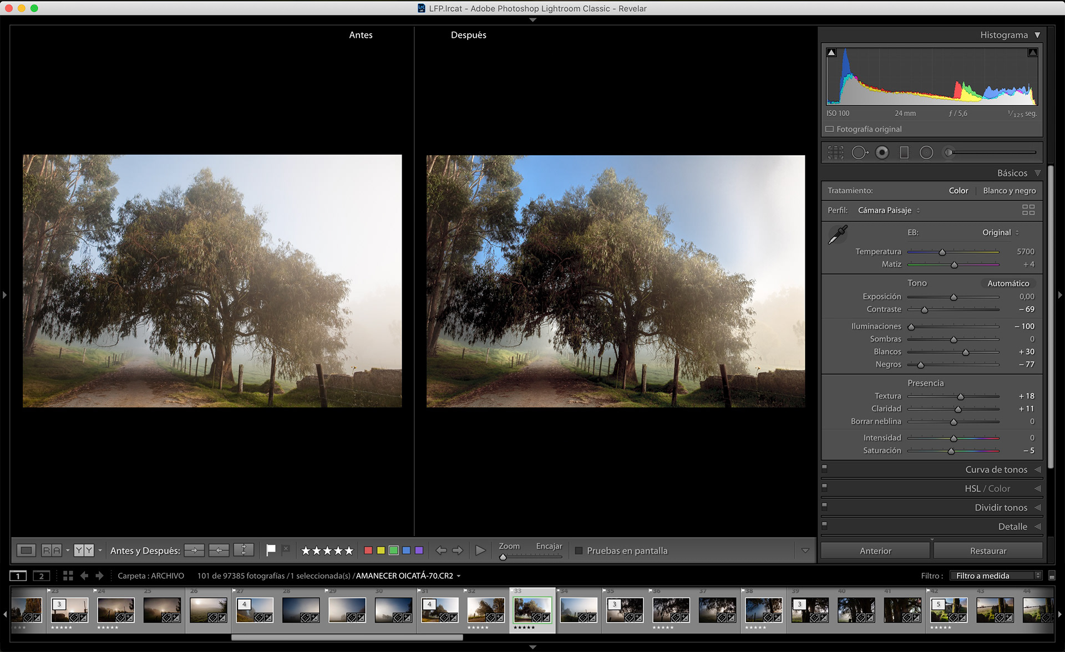The height and width of the screenshot is (652, 1065).
Task: Open second window display button 2
Action: (41, 576)
